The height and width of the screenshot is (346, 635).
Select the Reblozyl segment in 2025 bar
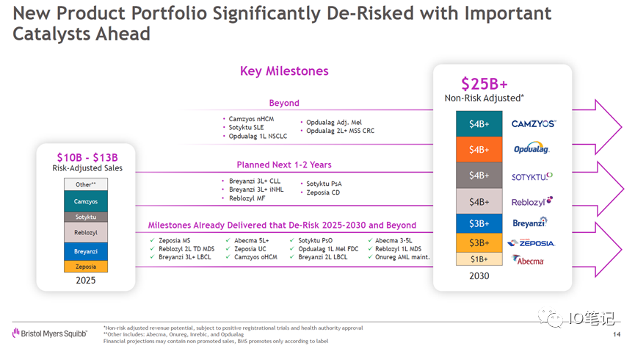coord(85,233)
